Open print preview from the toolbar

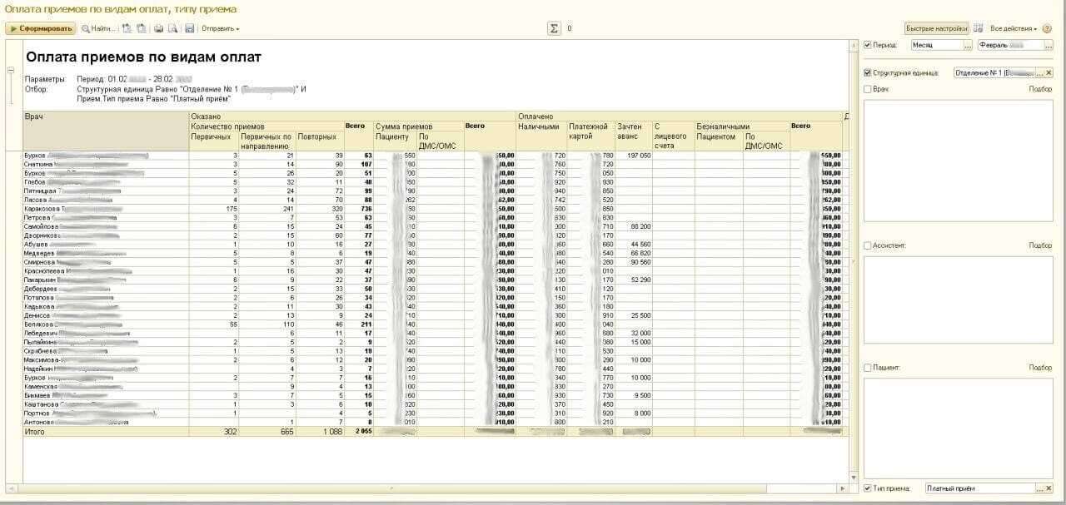(172, 28)
